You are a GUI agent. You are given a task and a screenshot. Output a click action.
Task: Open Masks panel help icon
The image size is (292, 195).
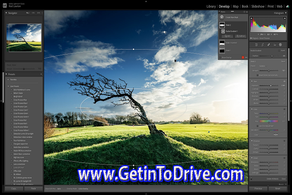(244, 12)
